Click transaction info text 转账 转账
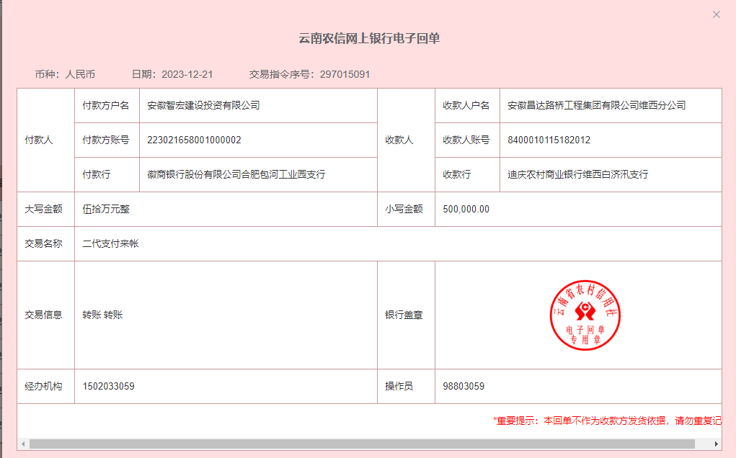The height and width of the screenshot is (458, 736). click(x=102, y=315)
